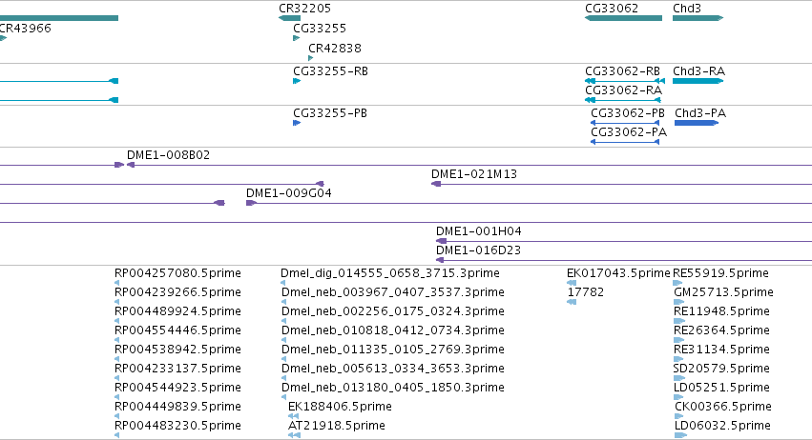This screenshot has height=440, width=812.
Task: Click the DME1-008B02 label
Action: tap(168, 155)
